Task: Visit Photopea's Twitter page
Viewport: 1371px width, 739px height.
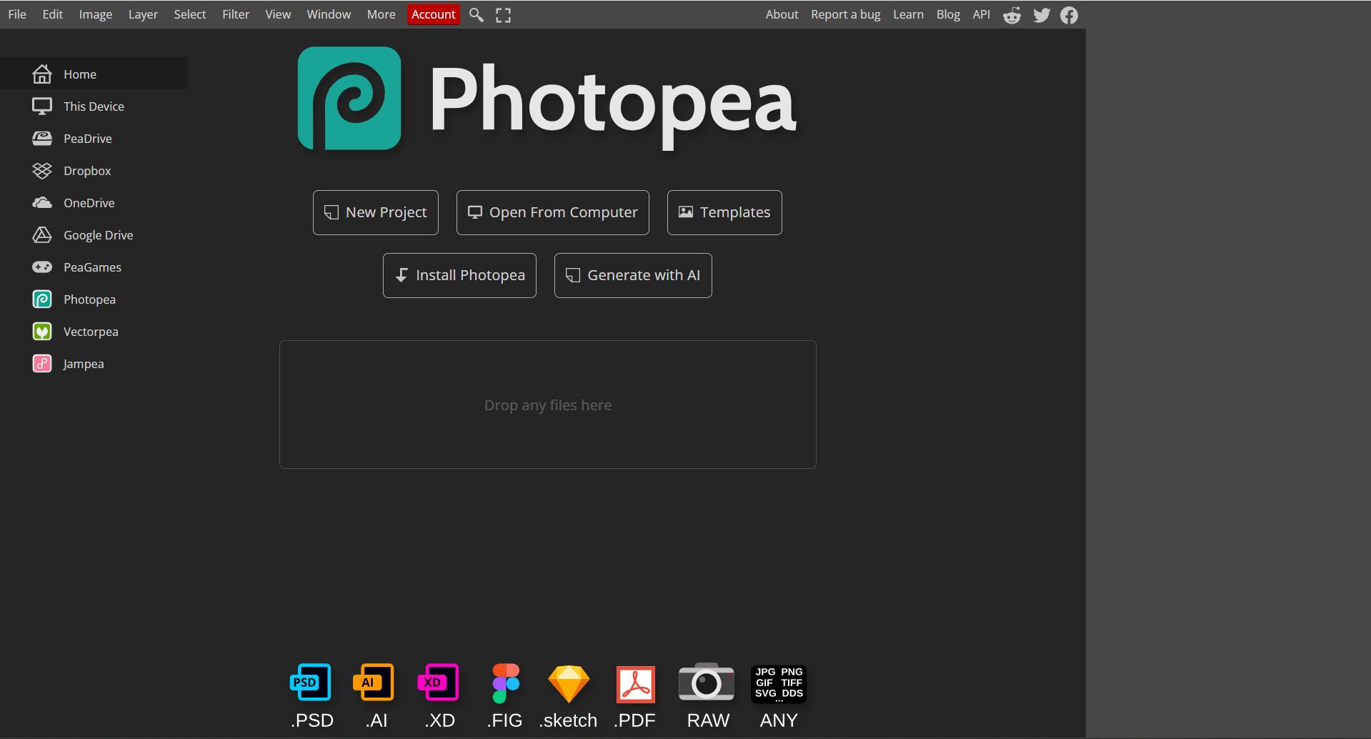Action: pos(1041,14)
